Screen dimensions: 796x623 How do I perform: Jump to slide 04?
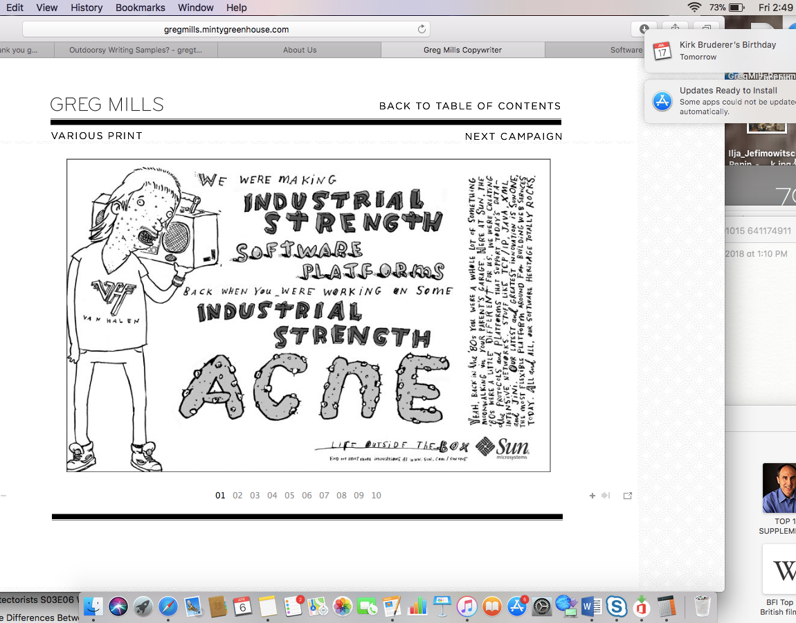[x=272, y=496]
